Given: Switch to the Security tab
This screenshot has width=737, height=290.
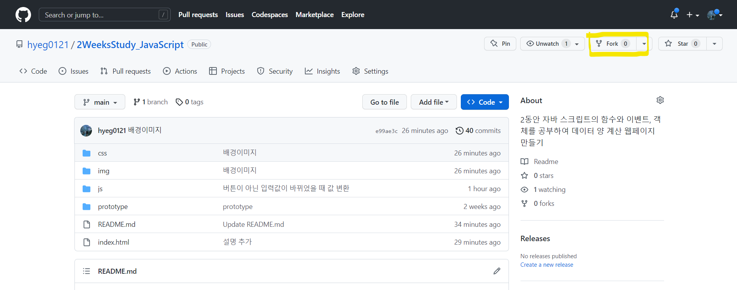Looking at the screenshot, I should [x=275, y=71].
